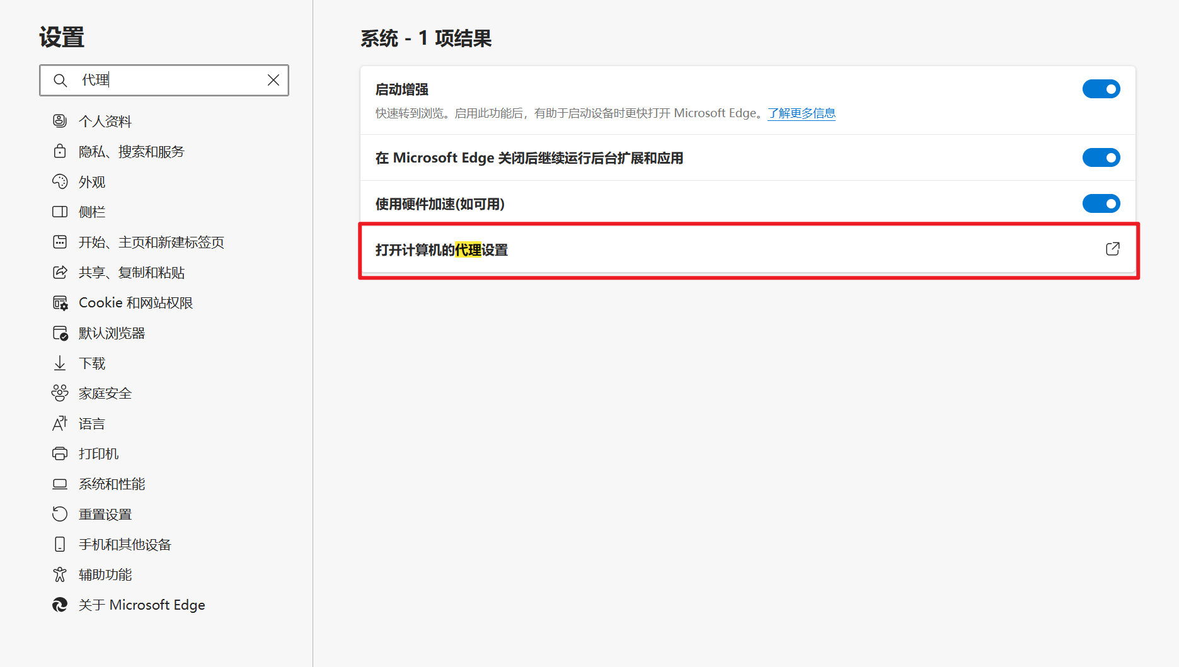Viewport: 1179px width, 667px height.
Task: Select 侧栏 in the settings menu
Action: (91, 212)
